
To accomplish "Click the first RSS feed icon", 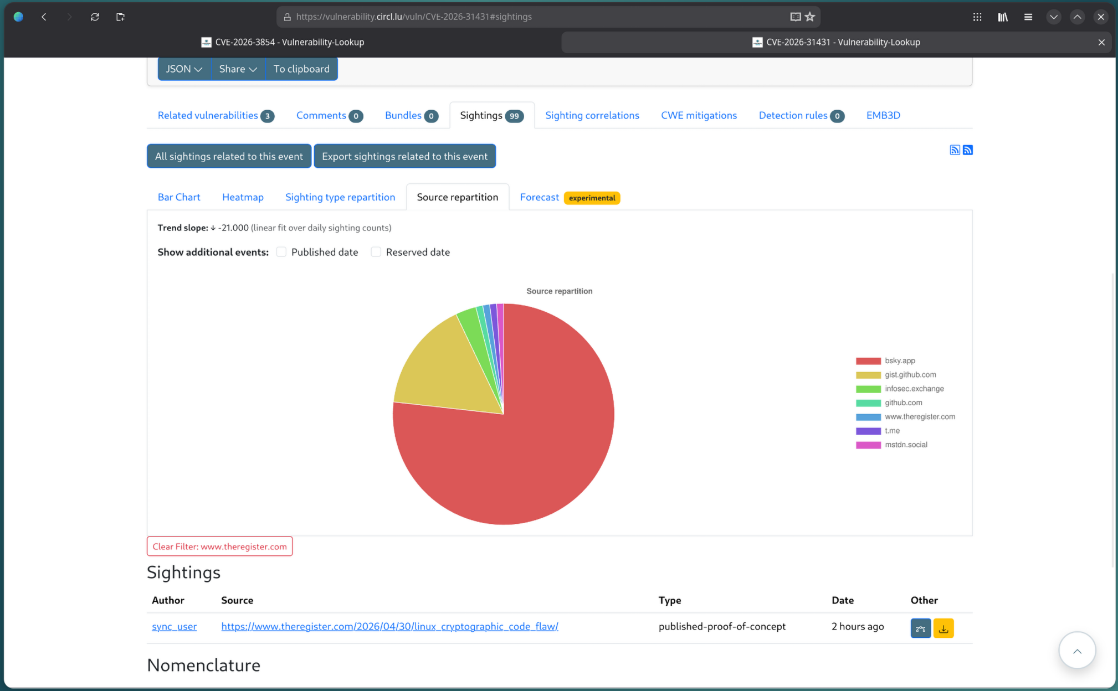I will (955, 150).
